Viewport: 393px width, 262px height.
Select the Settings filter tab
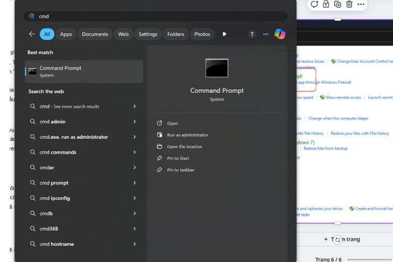pyautogui.click(x=148, y=34)
